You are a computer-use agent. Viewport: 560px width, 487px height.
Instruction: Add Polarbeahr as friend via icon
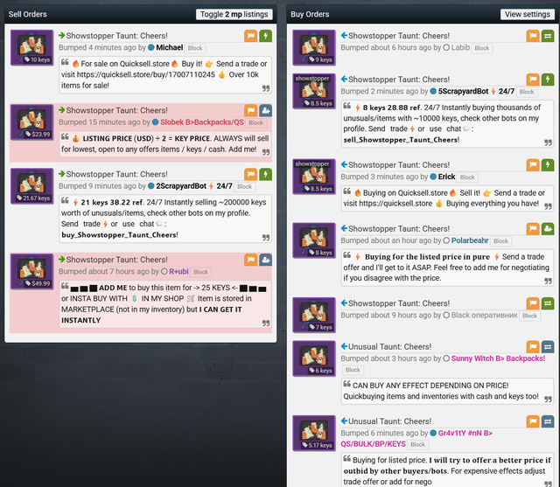tap(548, 229)
